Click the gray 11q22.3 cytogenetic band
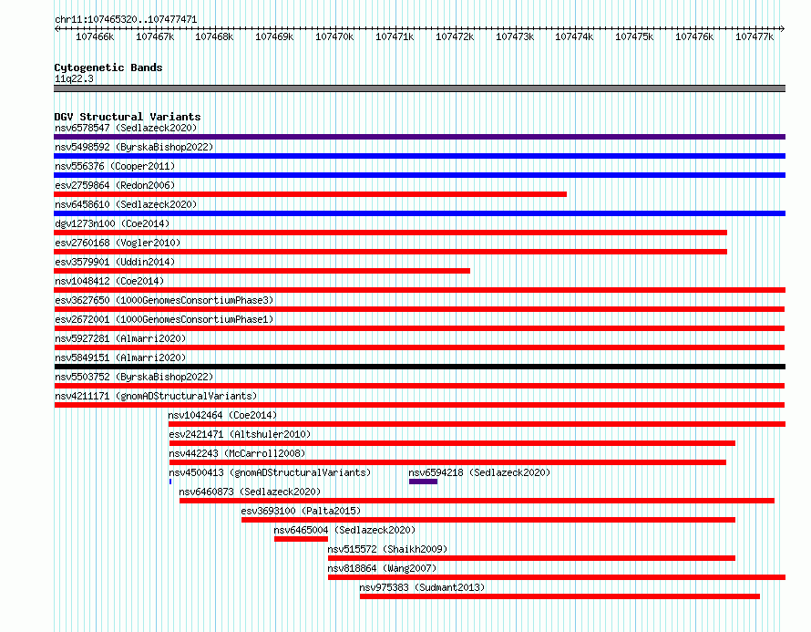This screenshot has width=811, height=632. tap(419, 88)
